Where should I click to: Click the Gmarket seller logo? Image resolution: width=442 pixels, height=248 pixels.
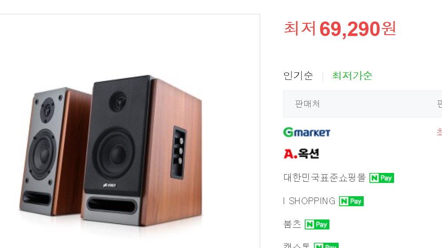point(307,132)
